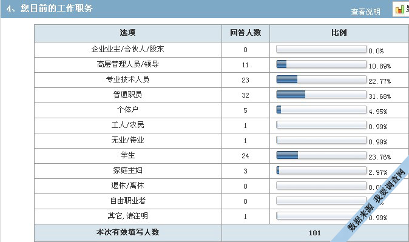The width and height of the screenshot is (409, 242).
Task: Click the 自由职业者 option label
Action: point(128,201)
